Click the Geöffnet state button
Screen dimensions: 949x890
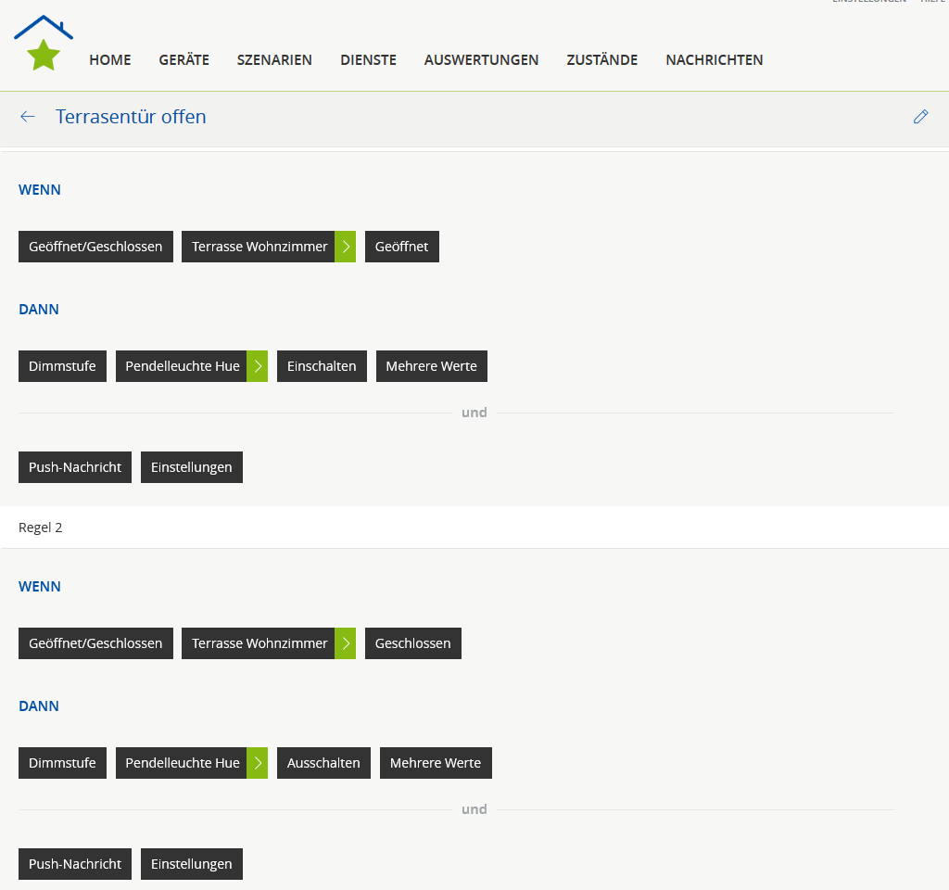[x=401, y=247]
